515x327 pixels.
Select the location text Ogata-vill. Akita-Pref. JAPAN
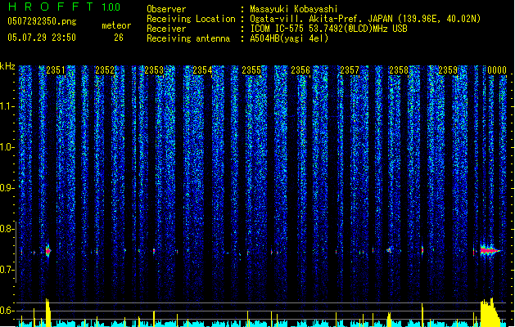coord(322,19)
